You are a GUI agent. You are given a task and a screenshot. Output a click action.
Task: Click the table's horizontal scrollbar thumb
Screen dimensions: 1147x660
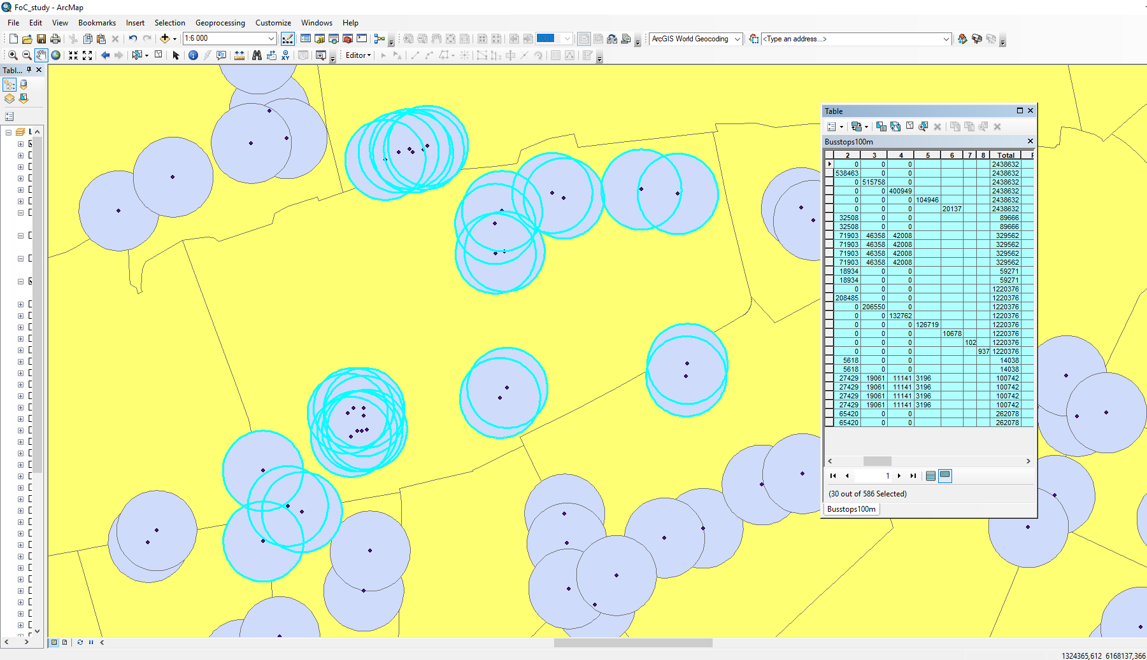tap(877, 461)
